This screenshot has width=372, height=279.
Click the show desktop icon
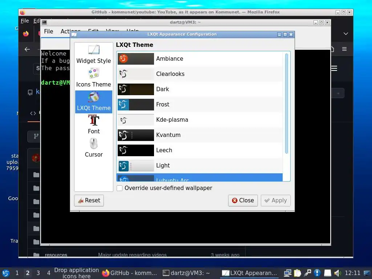(367, 273)
